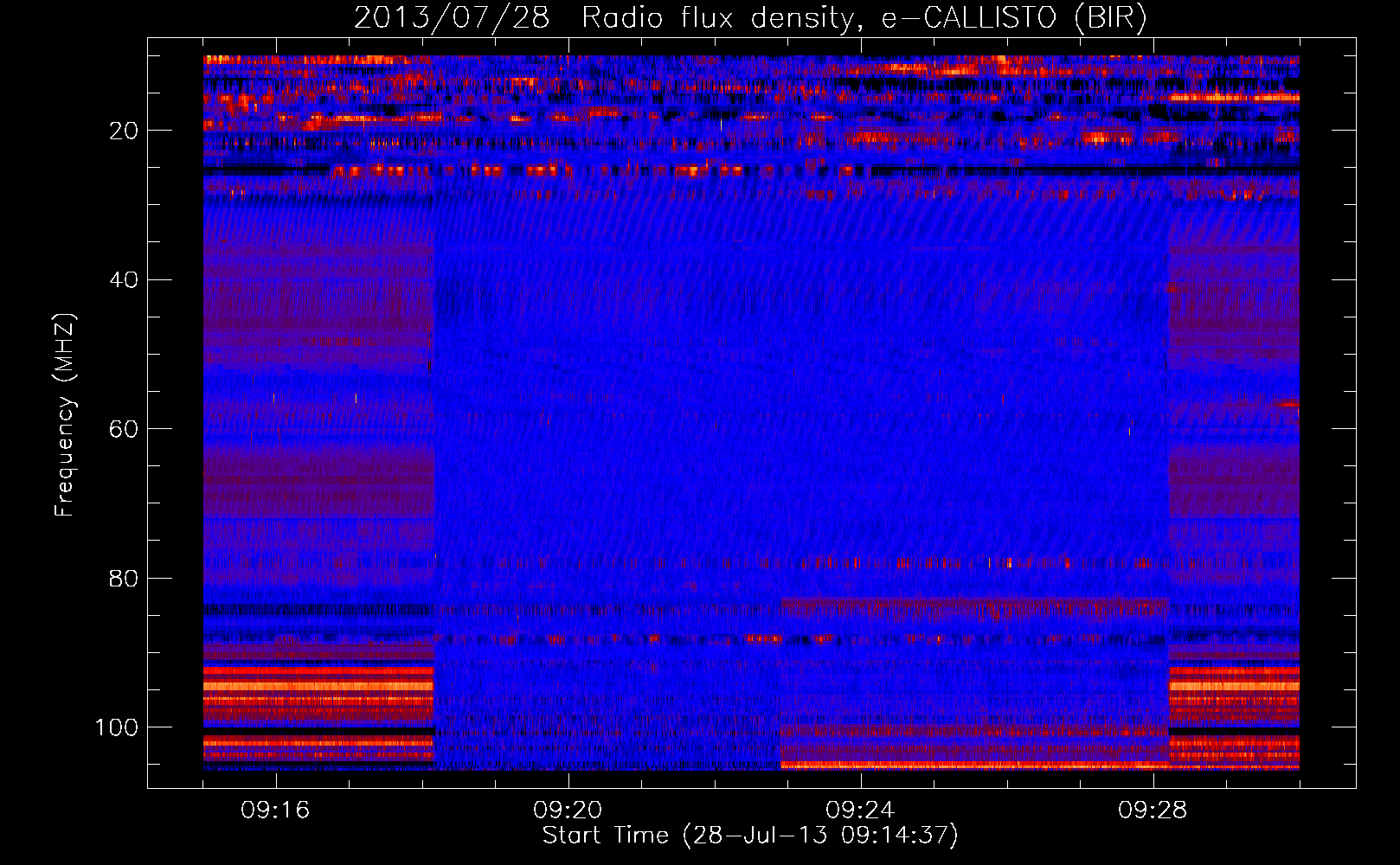Click the "Frequency (MHZ)" axis label
Viewport: 1400px width, 865px height.
(65, 415)
